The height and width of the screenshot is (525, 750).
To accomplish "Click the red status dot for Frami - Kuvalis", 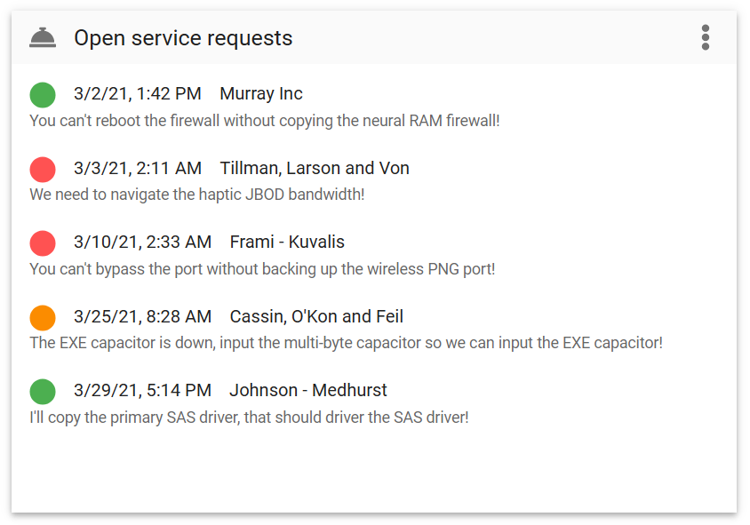I will point(43,243).
